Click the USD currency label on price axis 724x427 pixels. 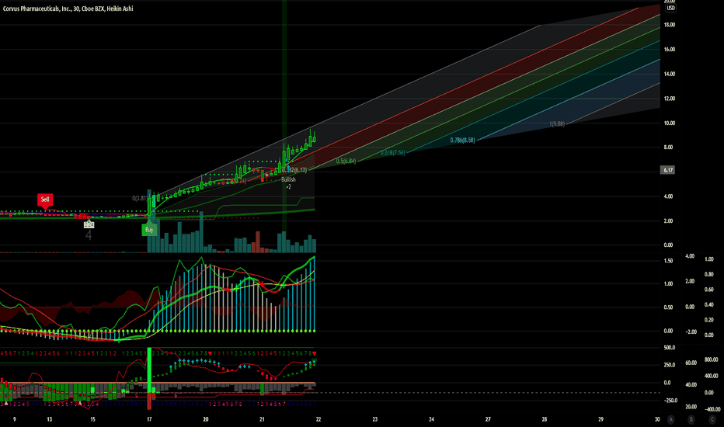(670, 9)
